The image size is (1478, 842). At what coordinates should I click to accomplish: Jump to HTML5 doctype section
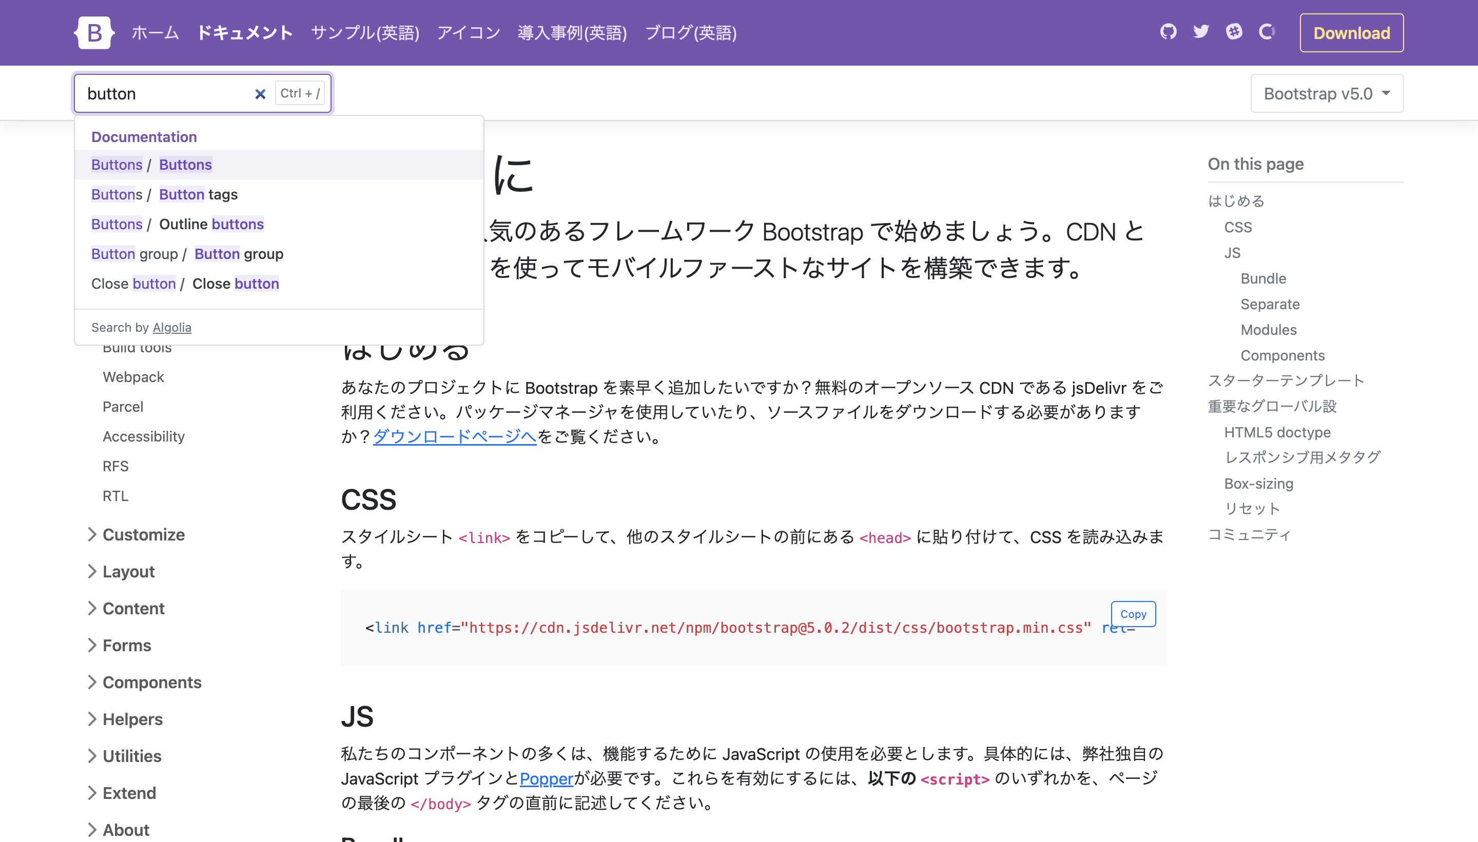[x=1277, y=432]
